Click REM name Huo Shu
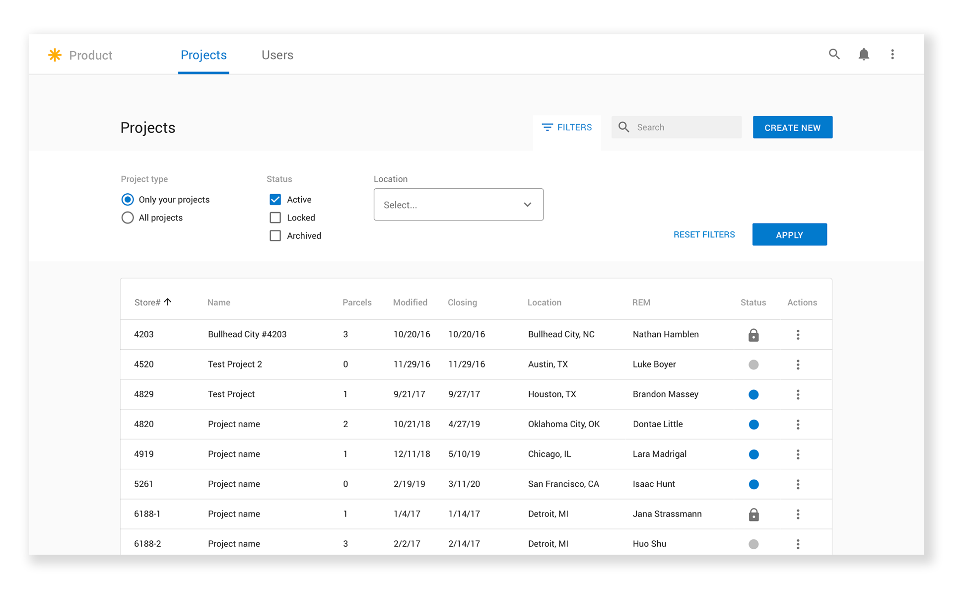 649,543
